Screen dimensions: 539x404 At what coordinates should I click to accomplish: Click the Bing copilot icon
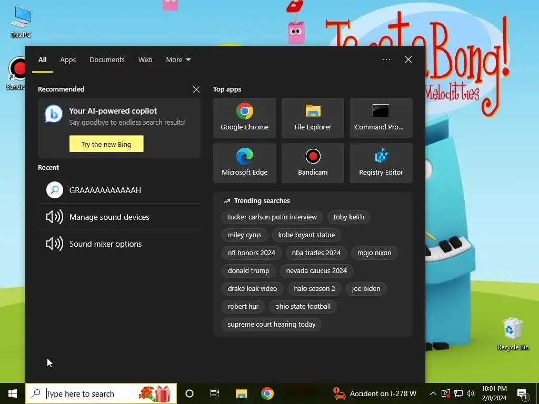point(54,114)
